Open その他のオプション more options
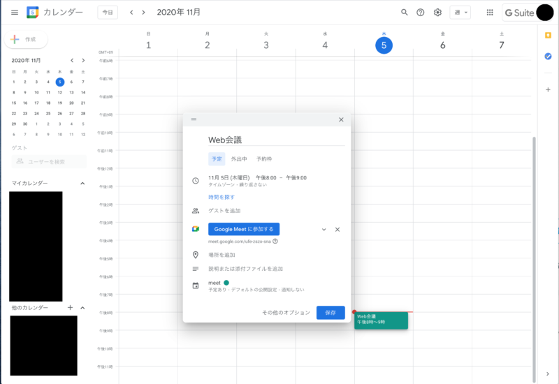The width and height of the screenshot is (559, 384). pos(286,312)
